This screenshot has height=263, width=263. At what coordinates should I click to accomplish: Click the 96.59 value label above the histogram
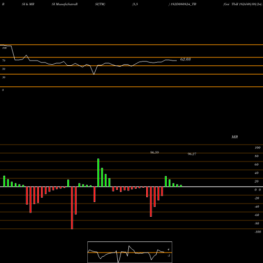click(155, 153)
